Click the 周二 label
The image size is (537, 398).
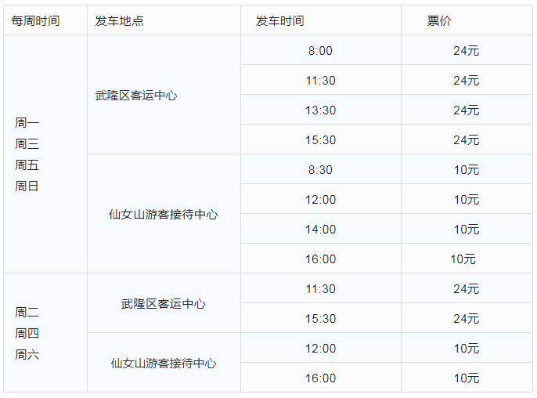(27, 313)
